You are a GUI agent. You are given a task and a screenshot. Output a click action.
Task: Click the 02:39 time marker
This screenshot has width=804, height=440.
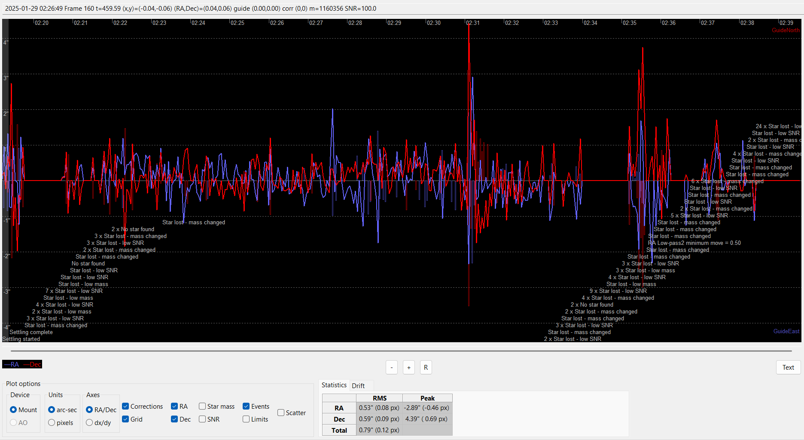(786, 23)
